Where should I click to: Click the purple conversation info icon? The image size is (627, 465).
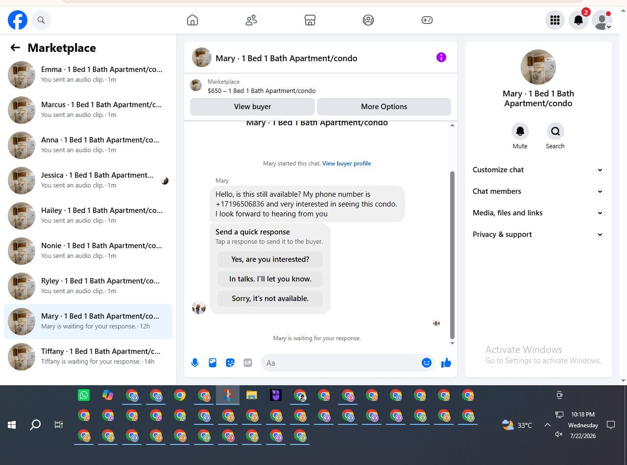click(x=441, y=58)
